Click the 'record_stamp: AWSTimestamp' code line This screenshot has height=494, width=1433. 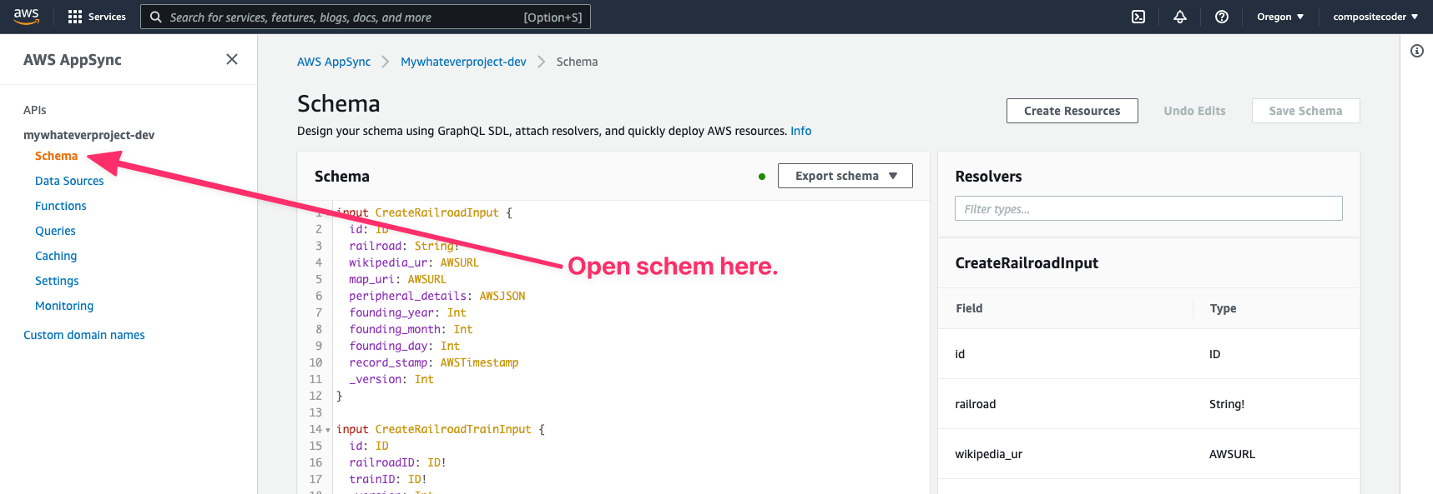[x=434, y=362]
